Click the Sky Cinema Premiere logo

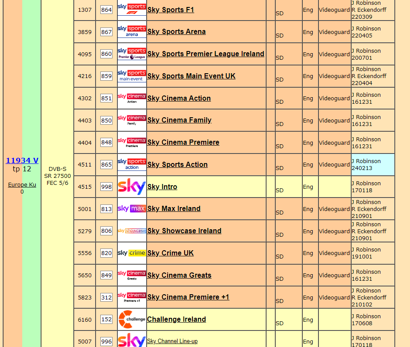(x=132, y=143)
